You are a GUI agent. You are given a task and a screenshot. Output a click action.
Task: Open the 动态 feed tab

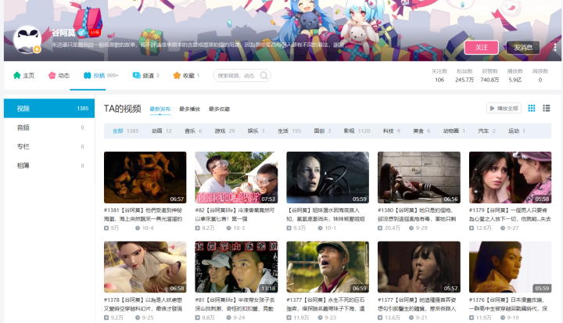point(59,76)
